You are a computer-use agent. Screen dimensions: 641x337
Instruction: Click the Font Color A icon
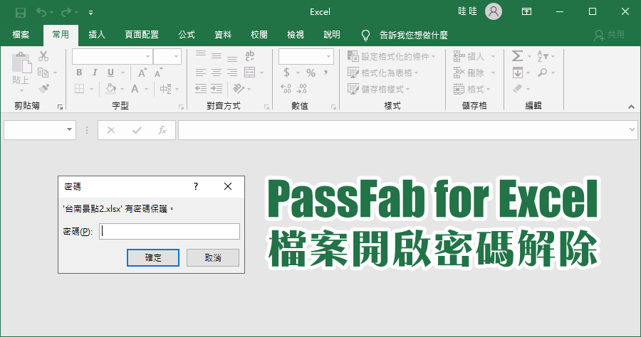click(x=135, y=89)
